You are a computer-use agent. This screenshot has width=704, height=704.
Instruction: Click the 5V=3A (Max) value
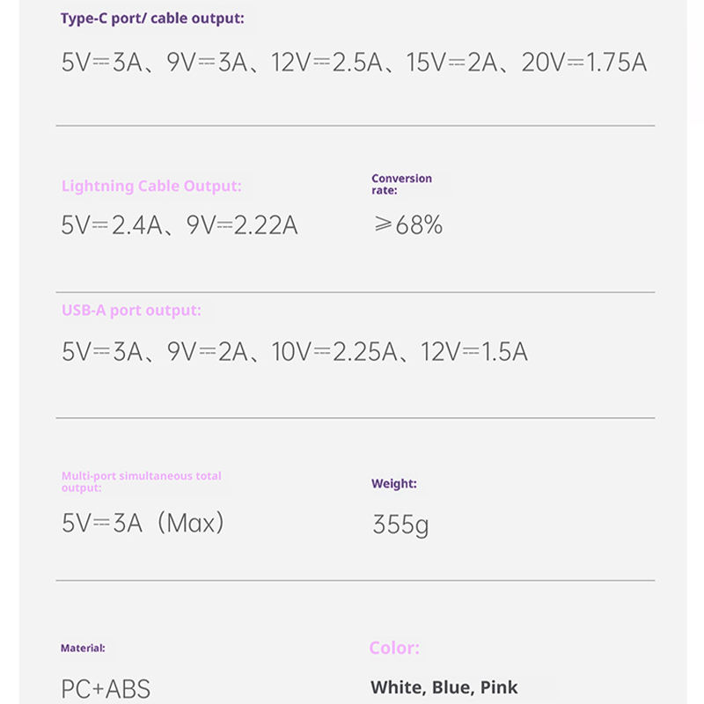point(143,524)
